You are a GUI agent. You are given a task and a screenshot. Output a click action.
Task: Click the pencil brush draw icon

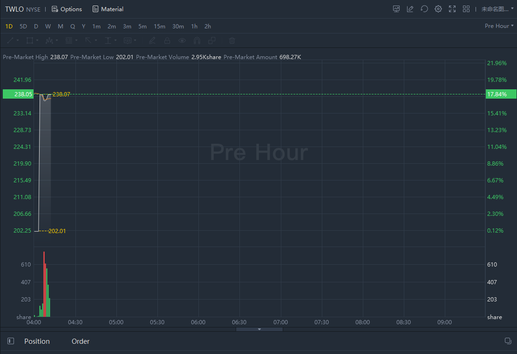coord(152,40)
